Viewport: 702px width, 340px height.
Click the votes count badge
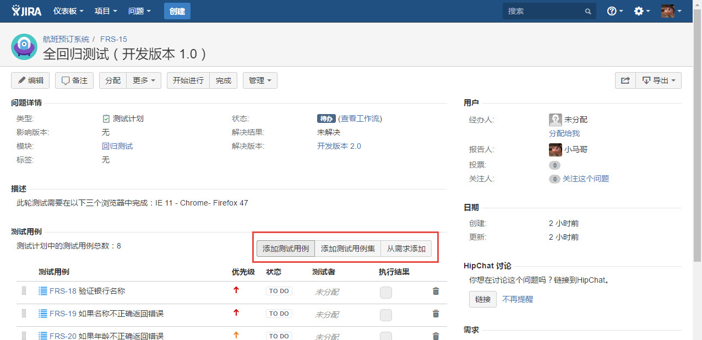click(554, 165)
